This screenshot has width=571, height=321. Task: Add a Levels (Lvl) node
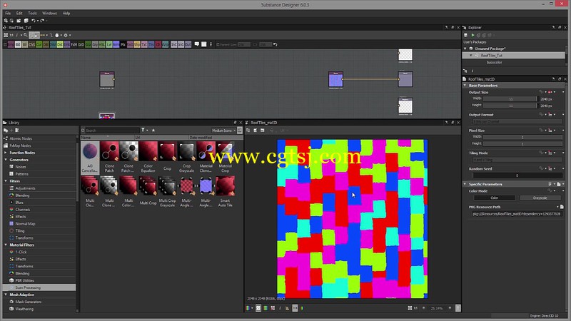coord(109,44)
